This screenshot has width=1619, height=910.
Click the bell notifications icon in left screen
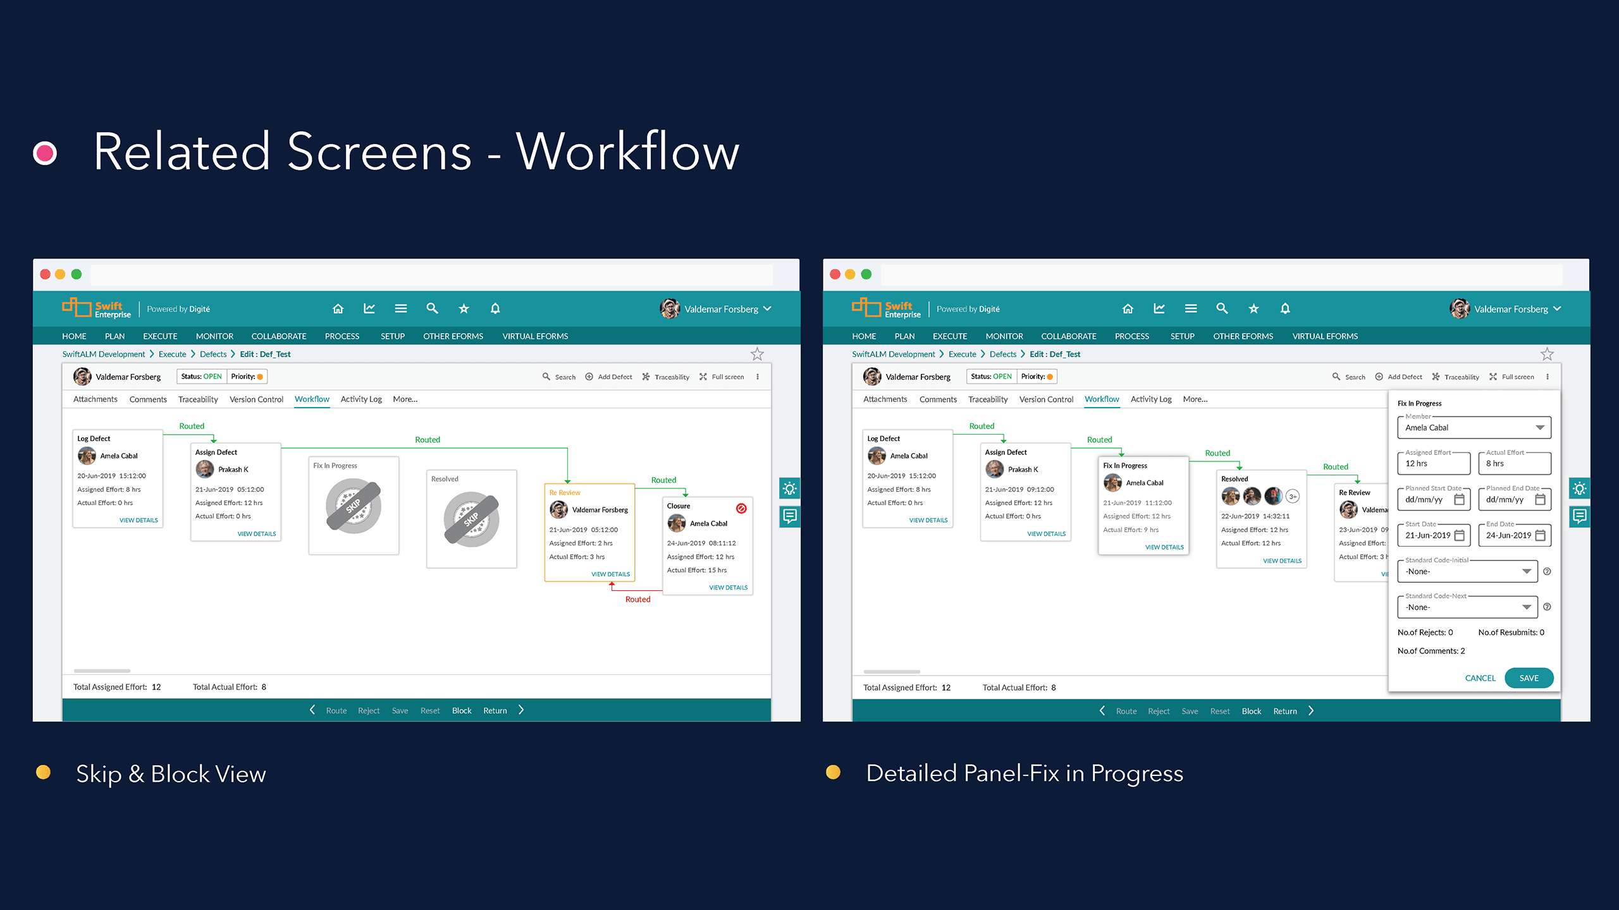[495, 308]
